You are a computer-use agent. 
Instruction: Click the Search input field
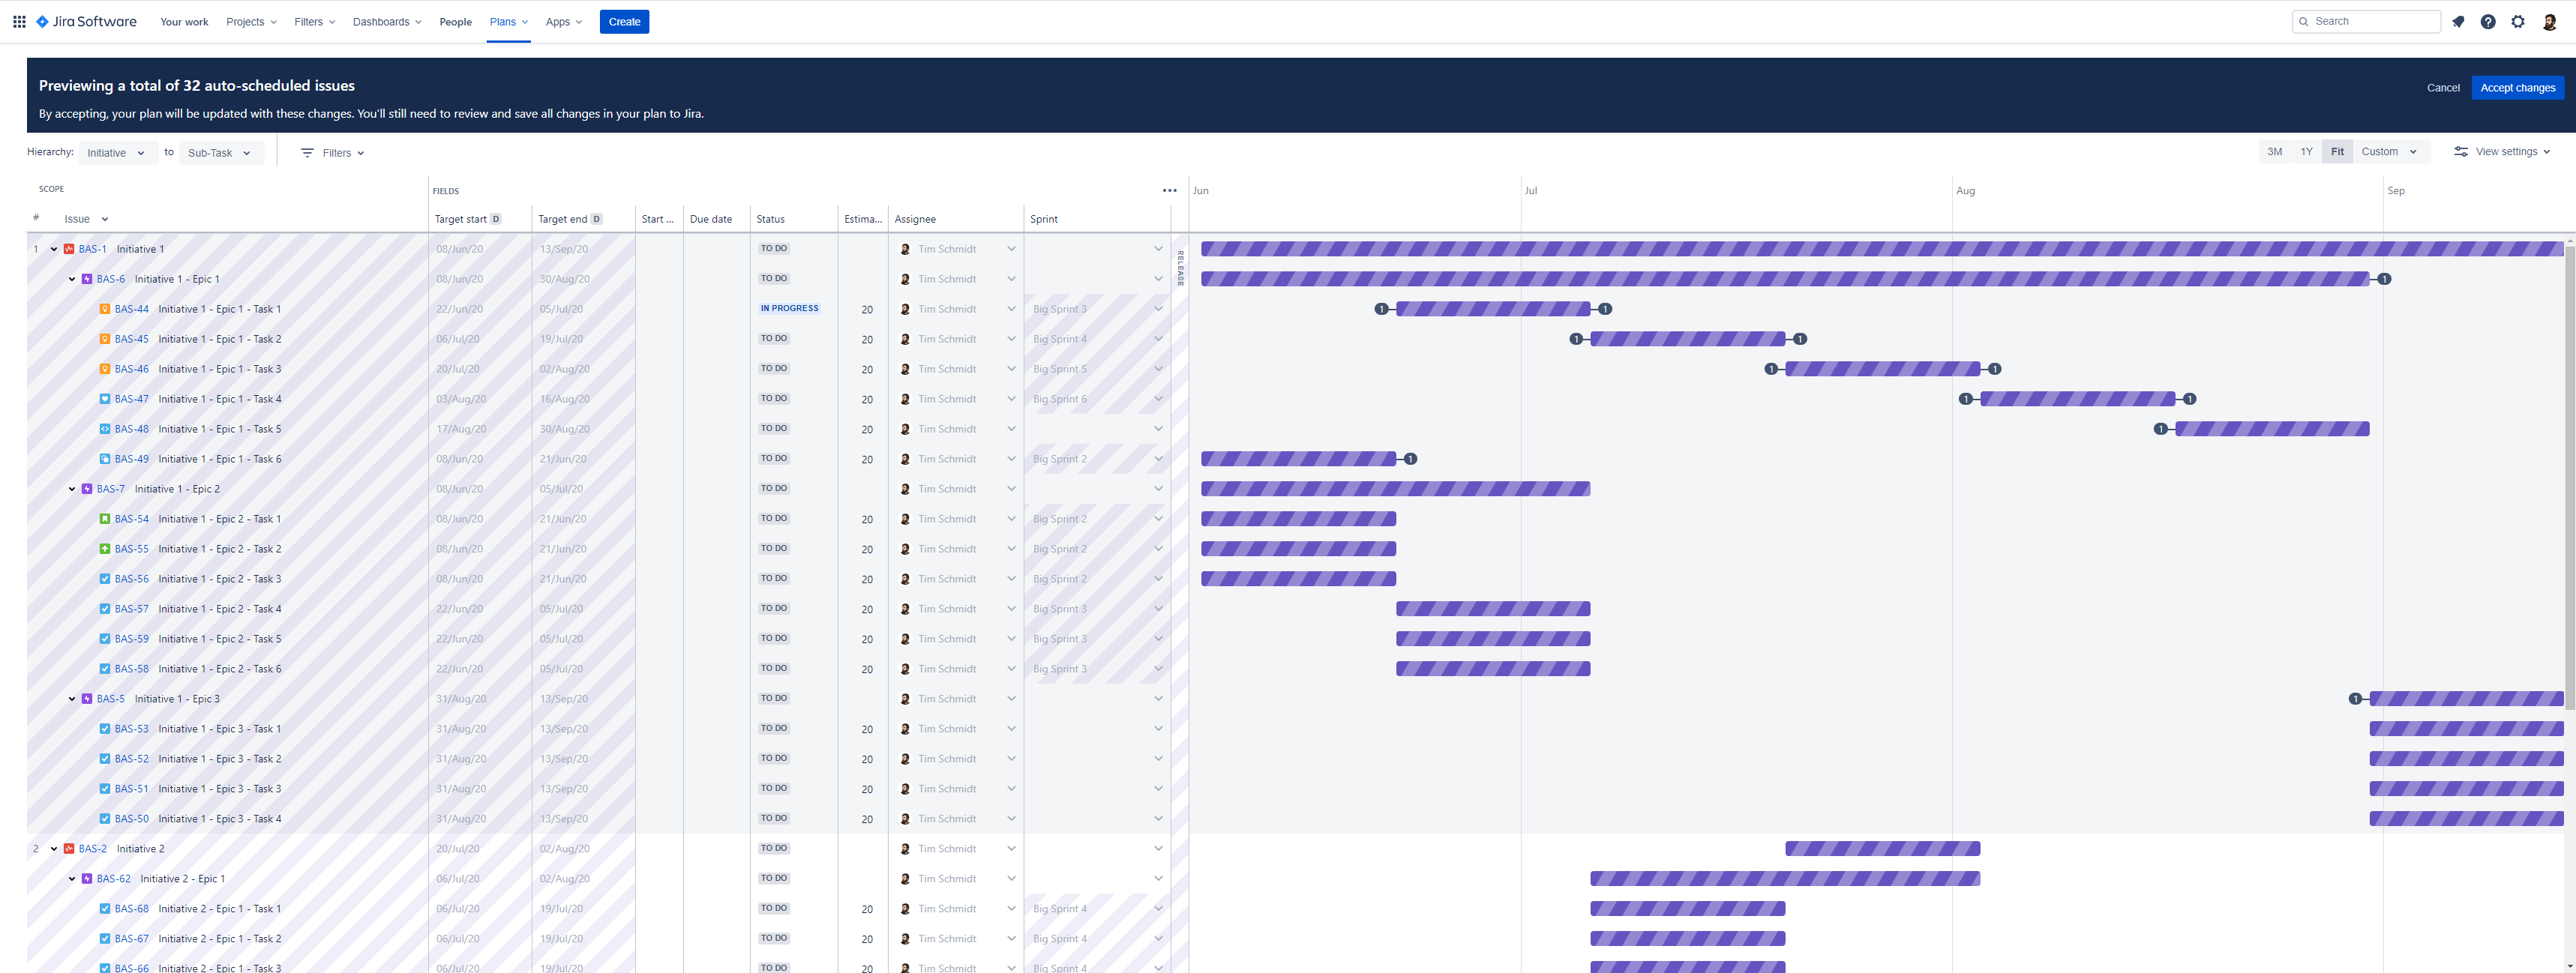tap(2366, 21)
